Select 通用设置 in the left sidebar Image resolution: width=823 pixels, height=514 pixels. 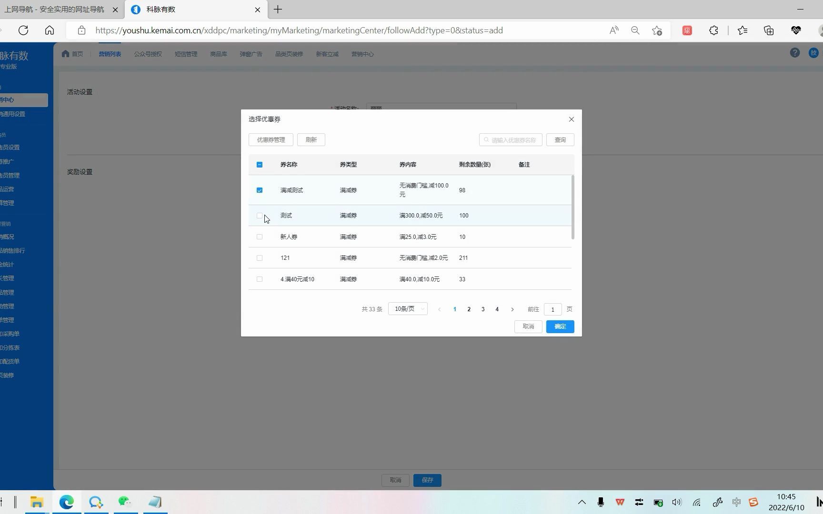pos(13,114)
